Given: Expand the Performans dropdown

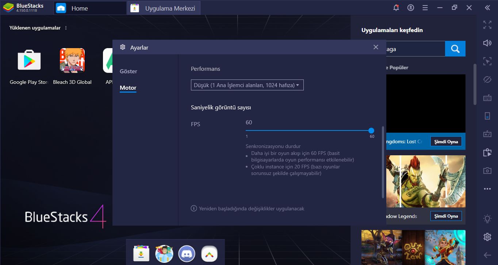Looking at the screenshot, I should (247, 85).
